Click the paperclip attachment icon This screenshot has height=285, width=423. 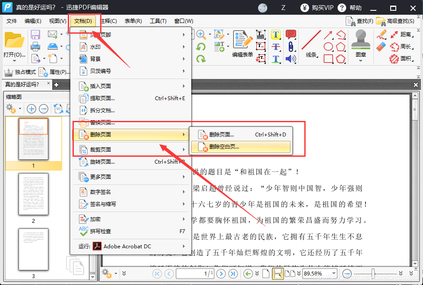(x=290, y=47)
